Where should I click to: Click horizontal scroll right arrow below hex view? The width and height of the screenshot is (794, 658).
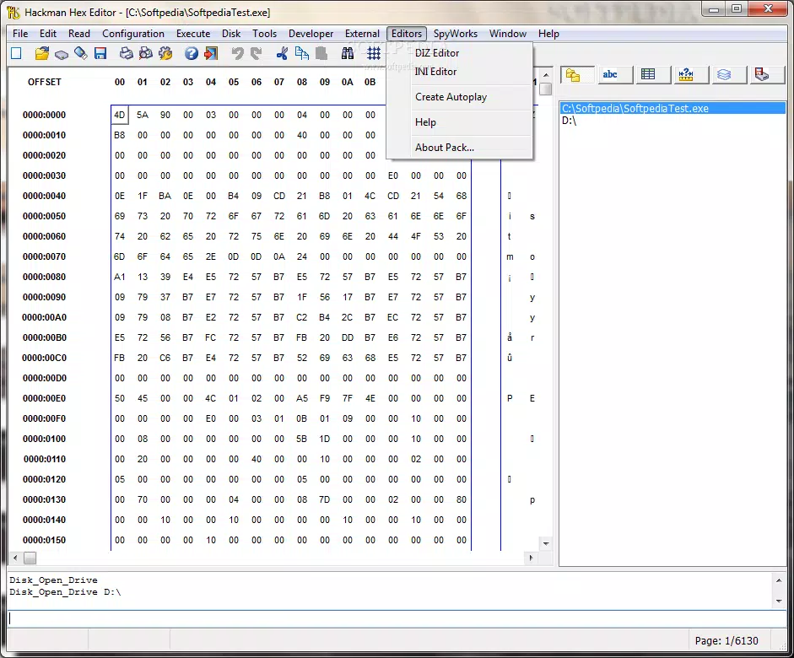tap(531, 558)
